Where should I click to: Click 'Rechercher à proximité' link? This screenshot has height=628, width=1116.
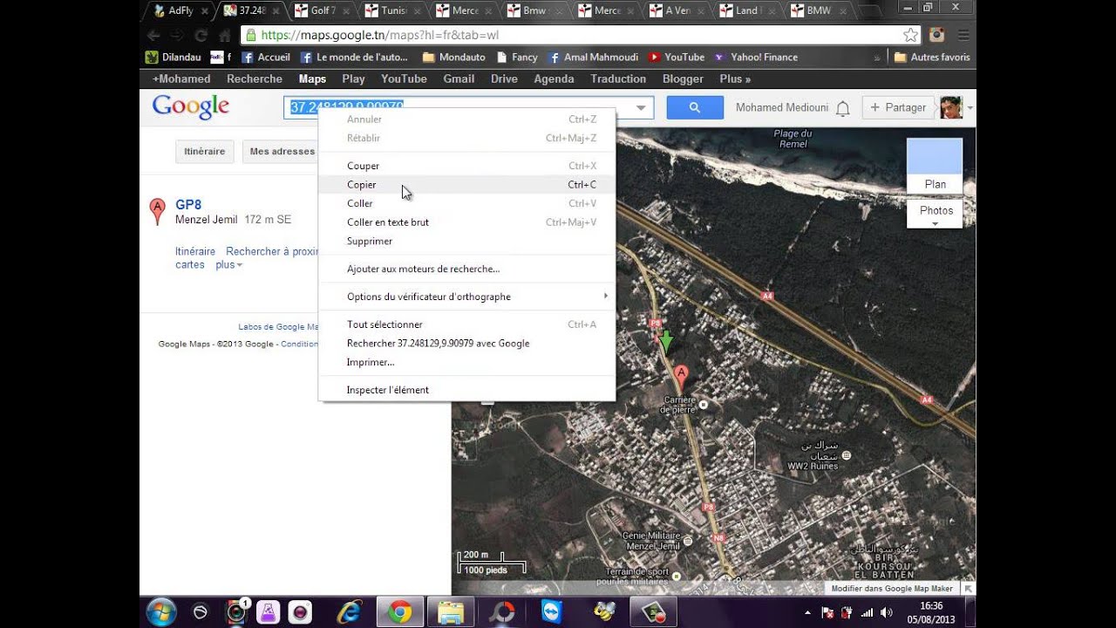(272, 251)
